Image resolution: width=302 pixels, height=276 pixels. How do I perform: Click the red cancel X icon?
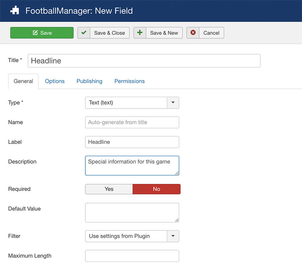193,33
